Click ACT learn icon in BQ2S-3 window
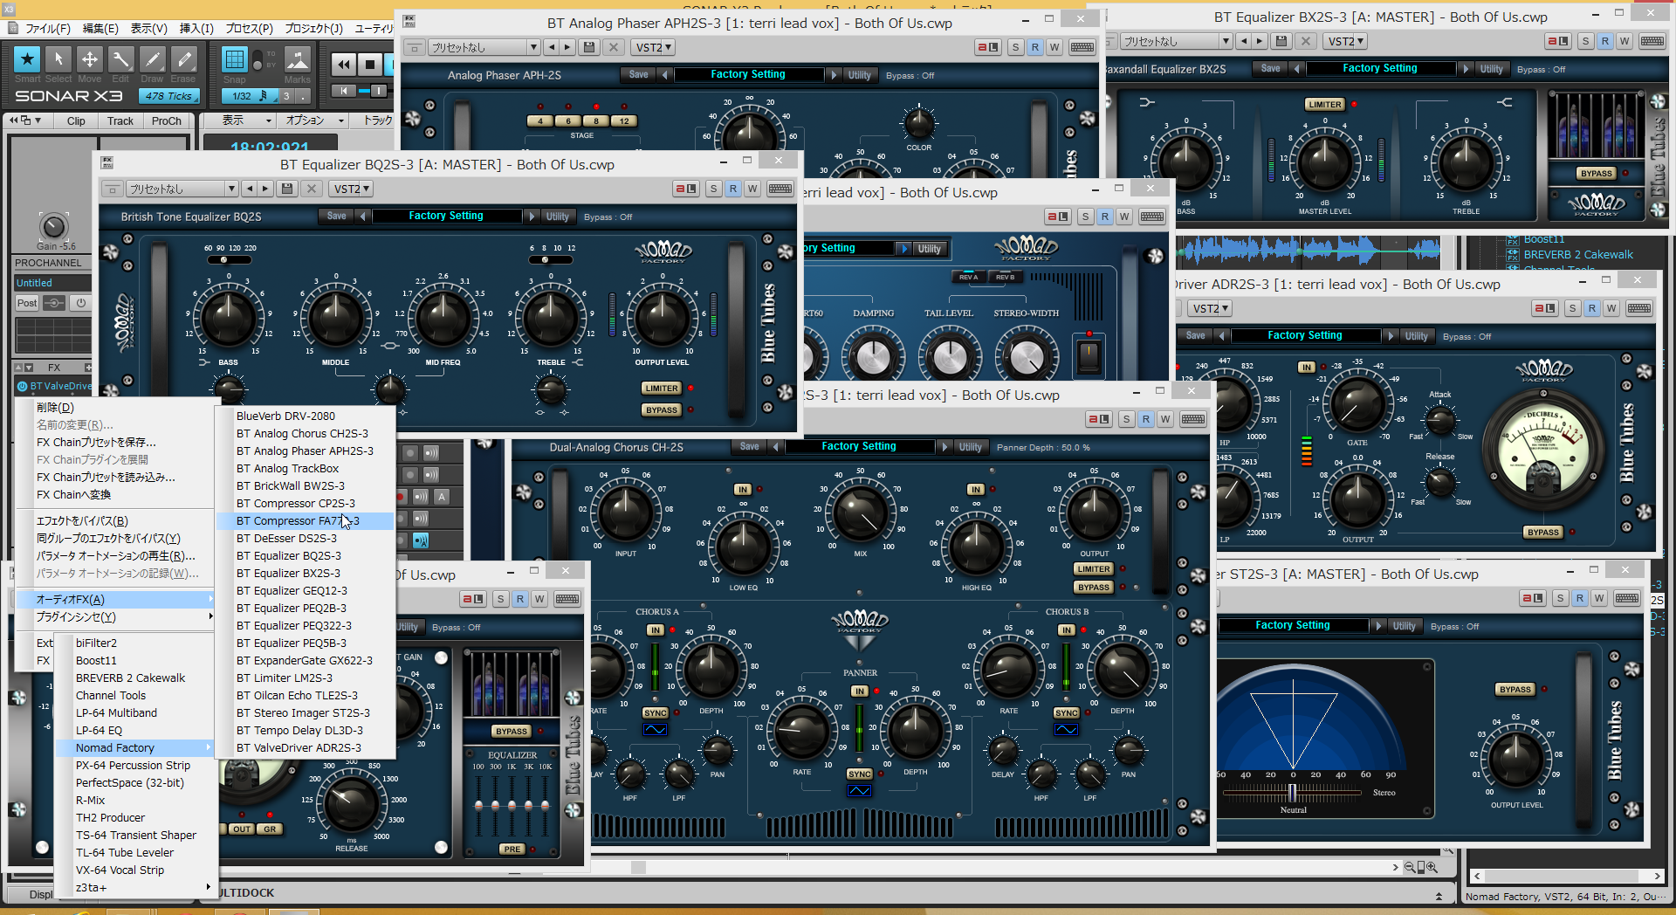Image resolution: width=1676 pixels, height=915 pixels. point(685,189)
